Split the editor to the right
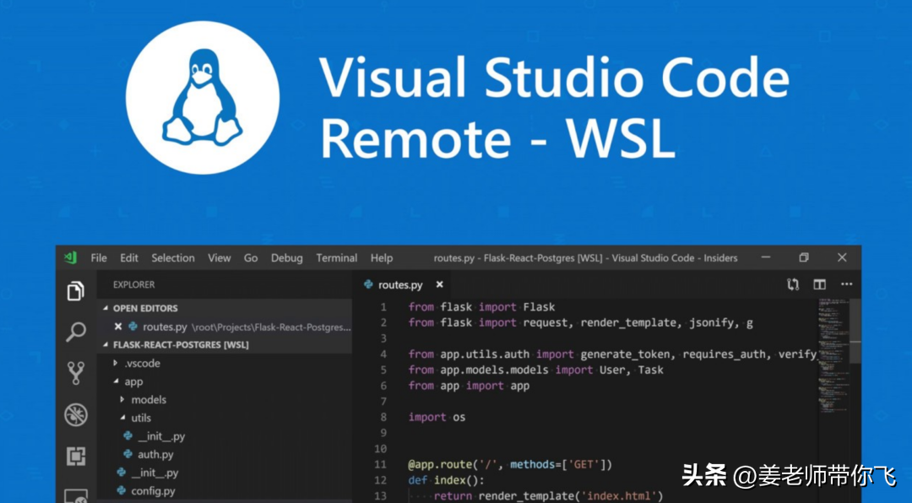912x503 pixels. (819, 284)
